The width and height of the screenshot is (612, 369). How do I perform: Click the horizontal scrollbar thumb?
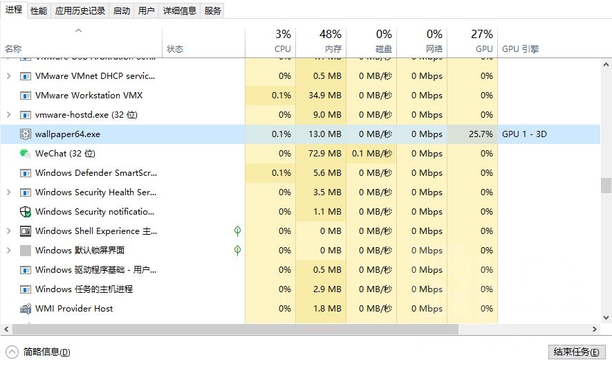pos(232,330)
